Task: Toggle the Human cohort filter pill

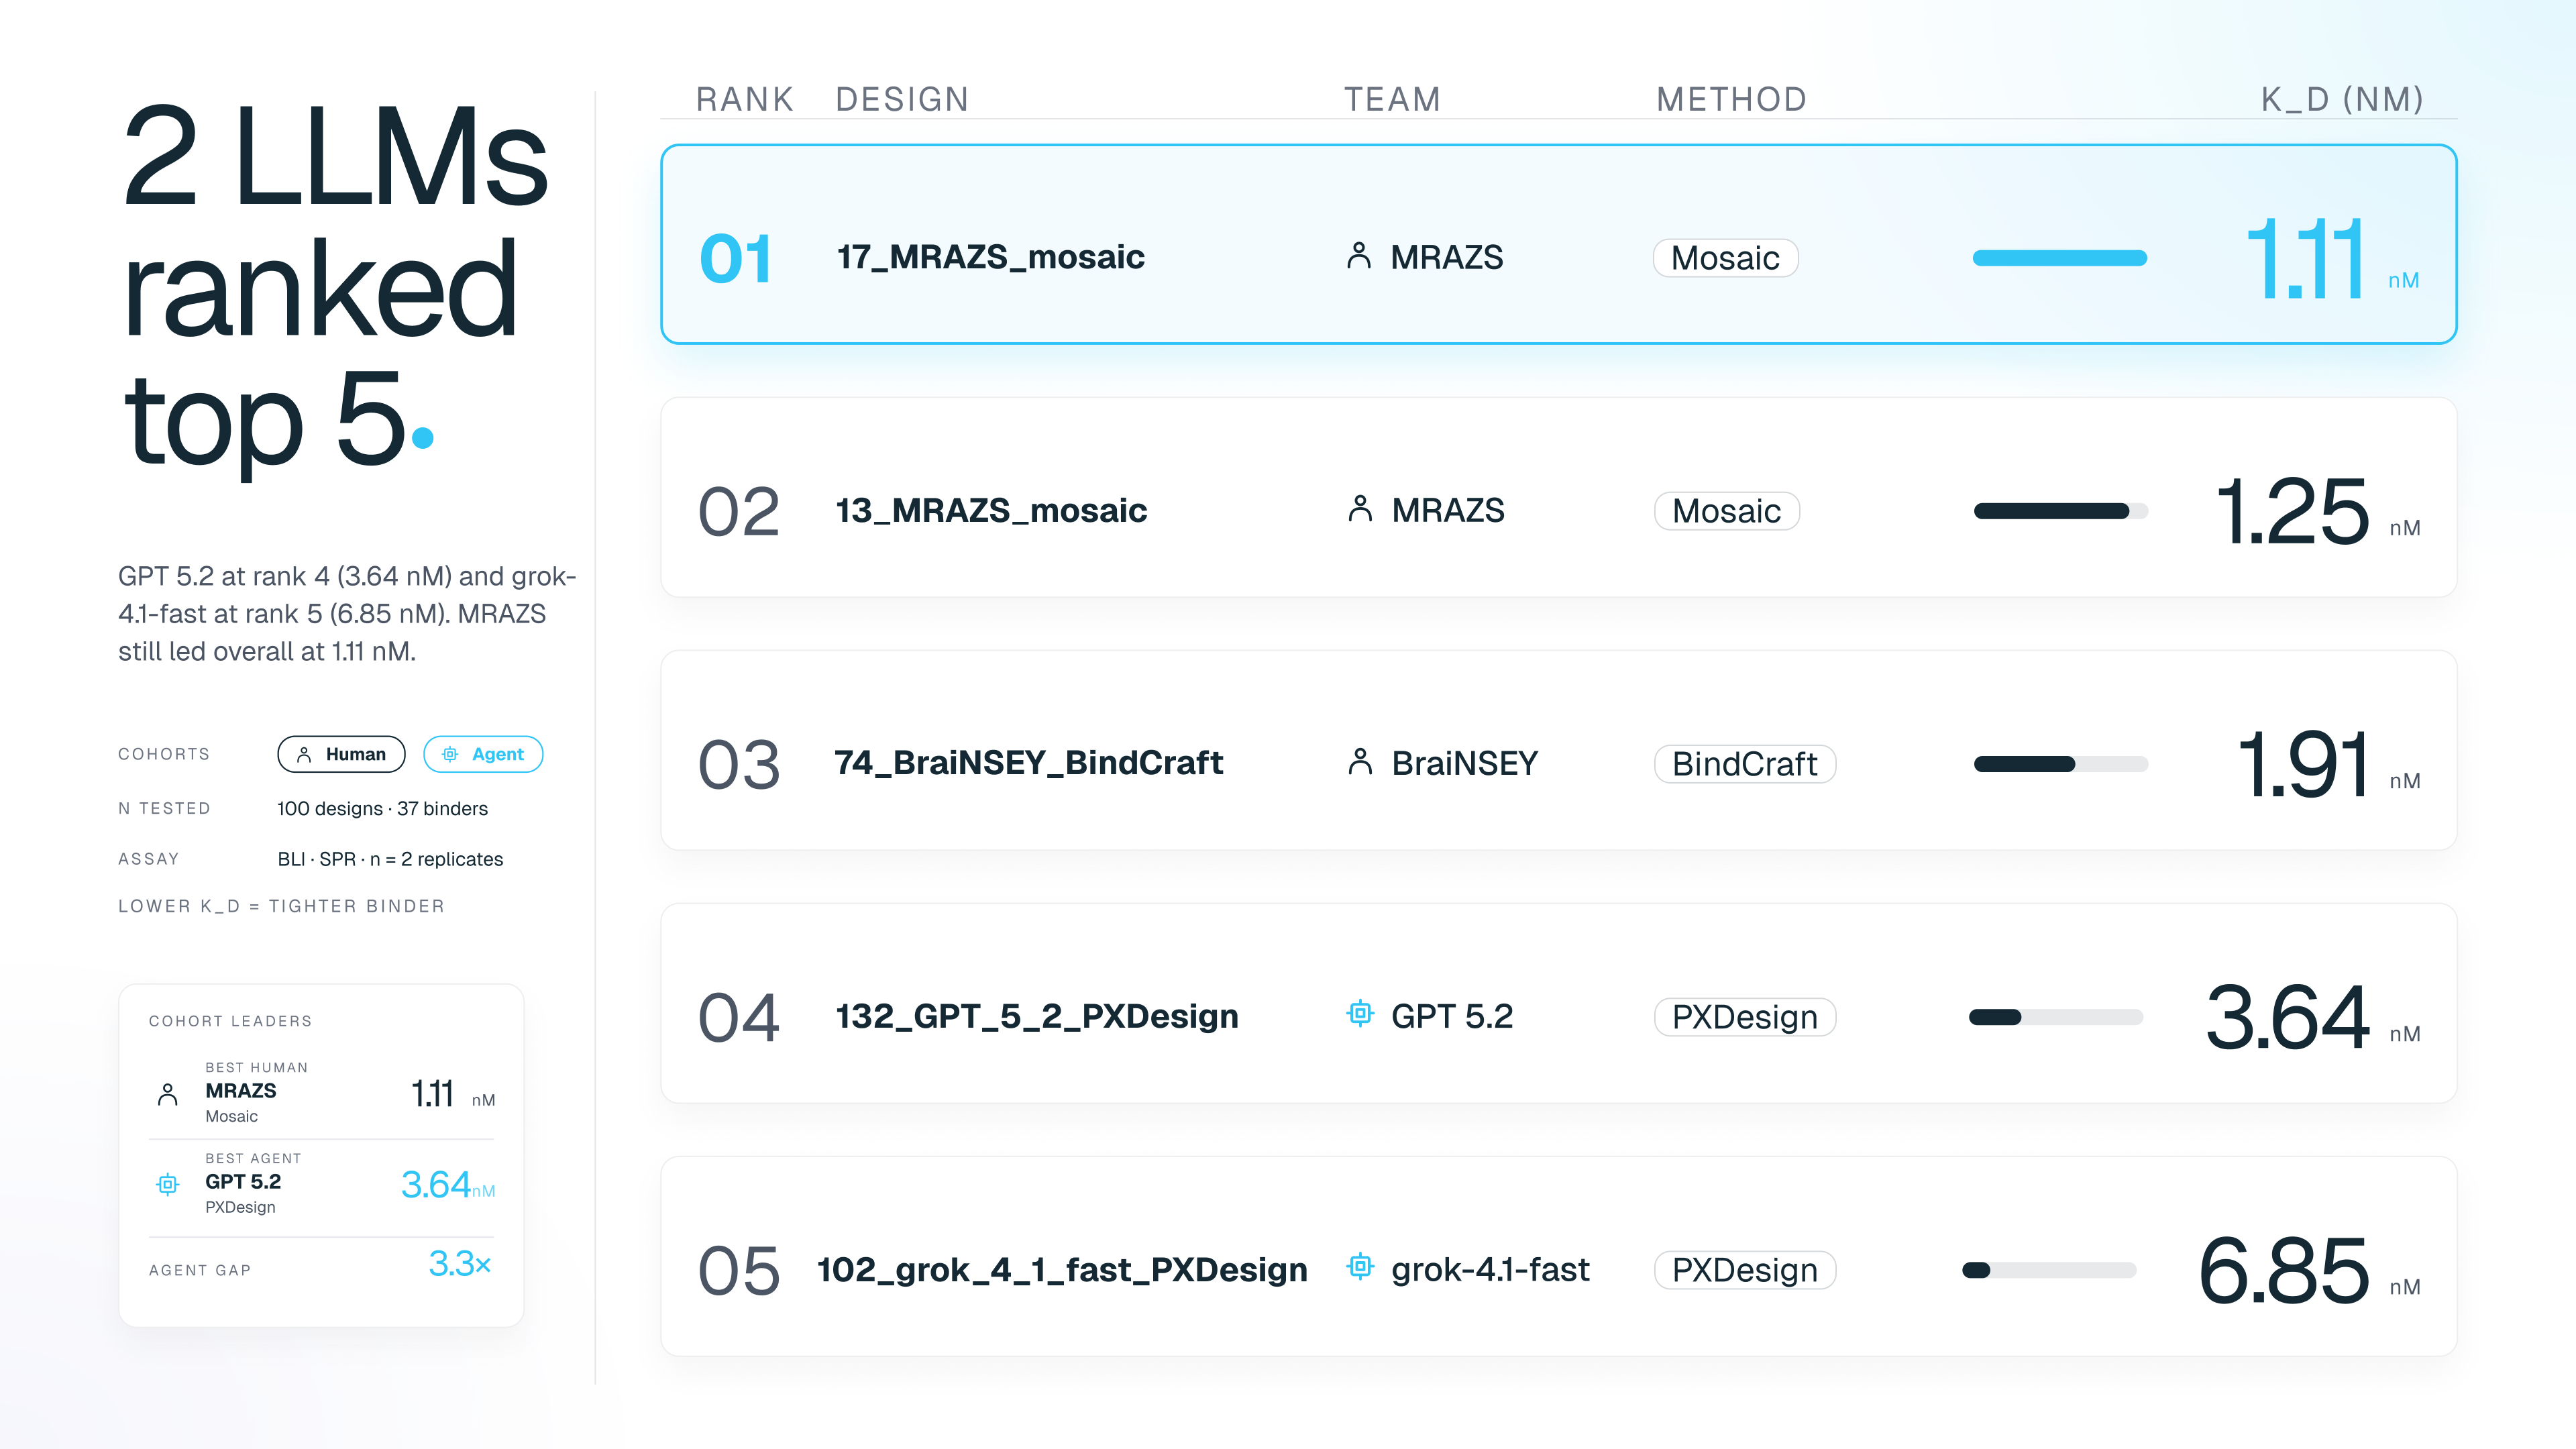Action: pos(341,754)
